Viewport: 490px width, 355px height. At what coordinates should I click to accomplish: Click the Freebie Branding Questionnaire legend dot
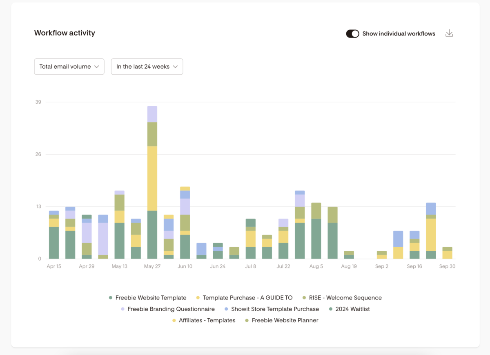pyautogui.click(x=122, y=309)
